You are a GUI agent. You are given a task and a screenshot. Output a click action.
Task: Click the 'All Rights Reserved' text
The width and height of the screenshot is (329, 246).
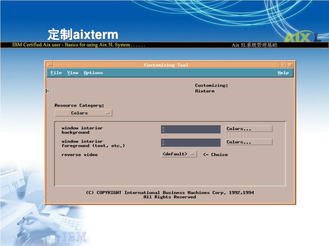[170, 197]
